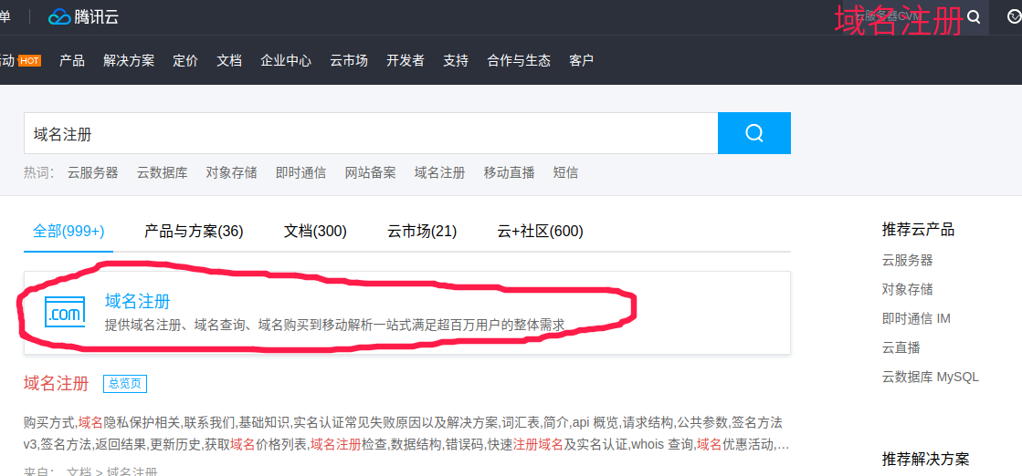Viewport: 1022px width, 476px height.
Task: Switch to 云市场(21) tab
Action: 422,231
